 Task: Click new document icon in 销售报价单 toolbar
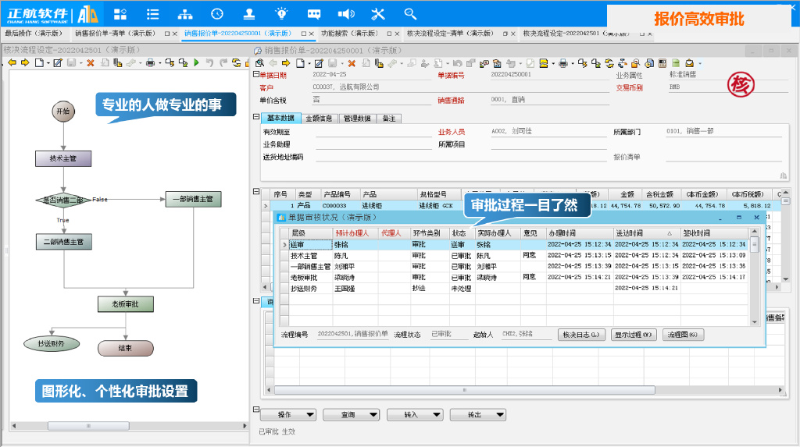(x=301, y=63)
